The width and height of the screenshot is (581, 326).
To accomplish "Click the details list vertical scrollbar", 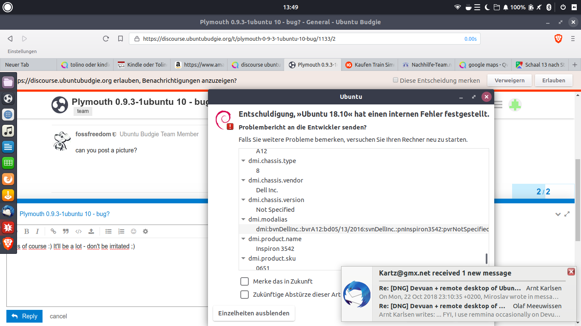I will coord(487,259).
